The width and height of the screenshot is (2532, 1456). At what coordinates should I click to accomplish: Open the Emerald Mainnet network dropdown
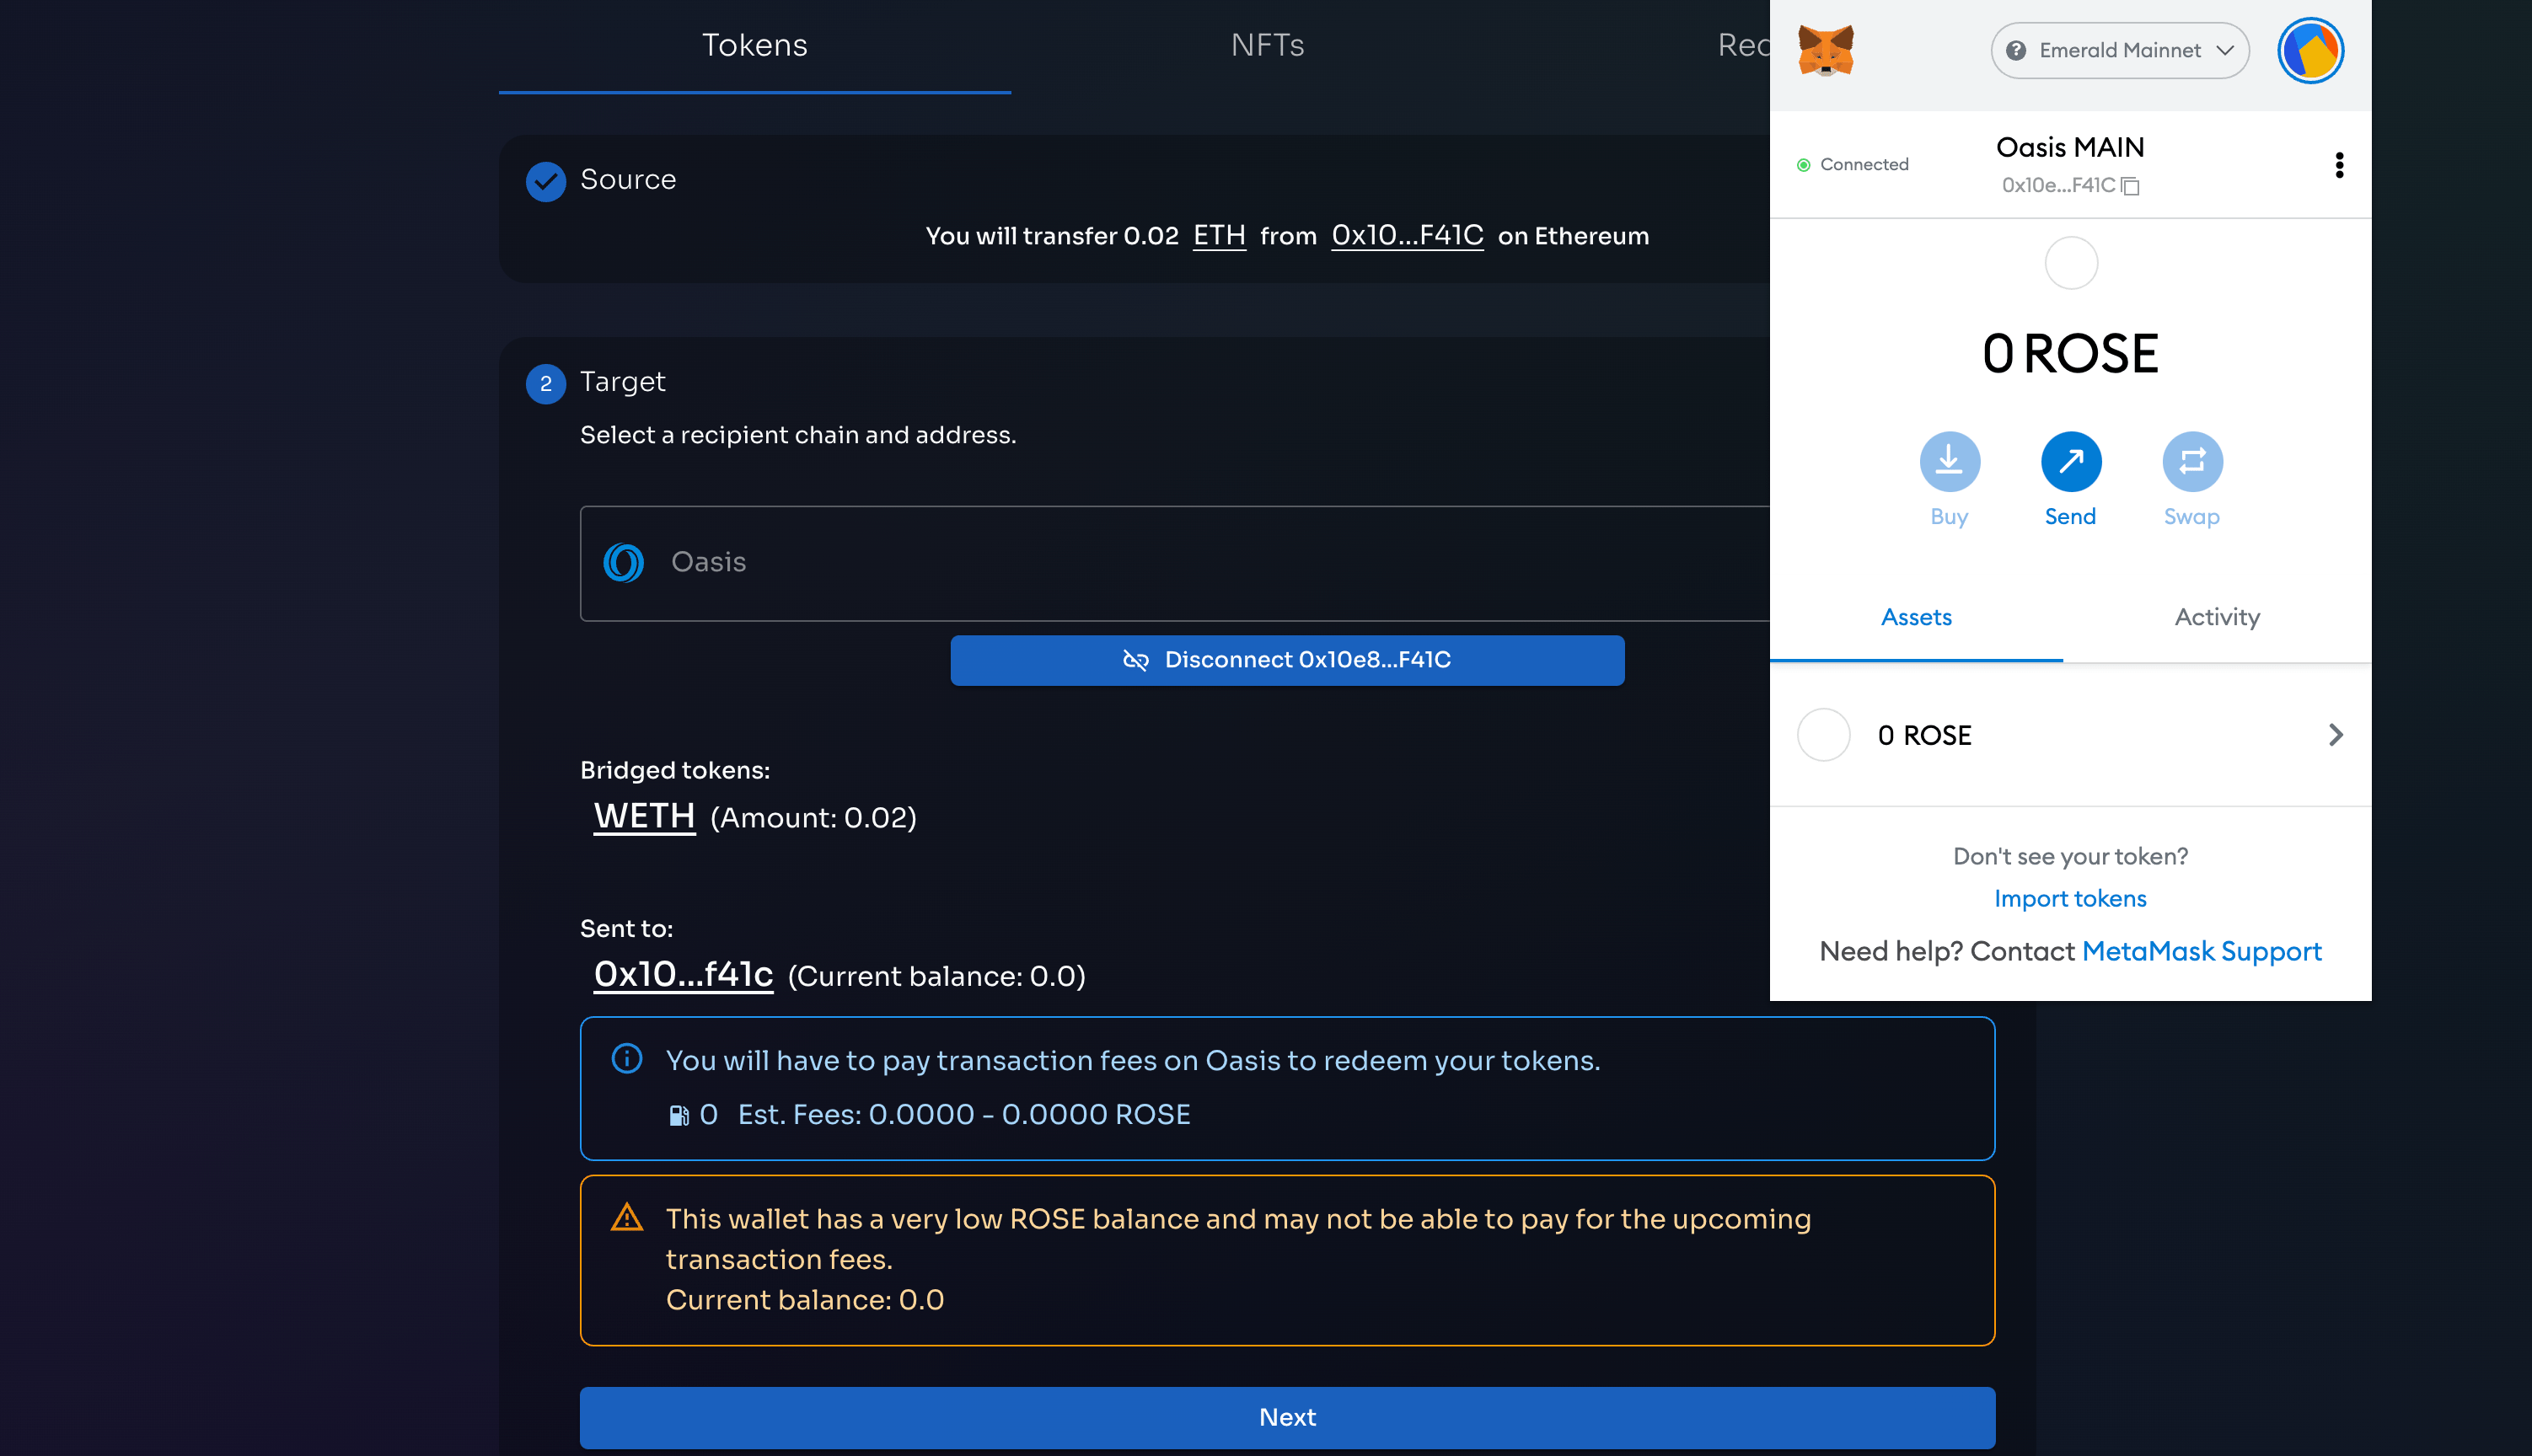(2120, 50)
